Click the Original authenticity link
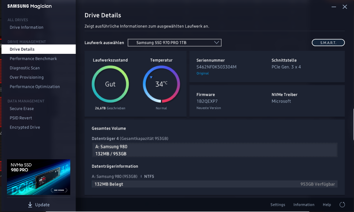The image size is (354, 212). (202, 73)
